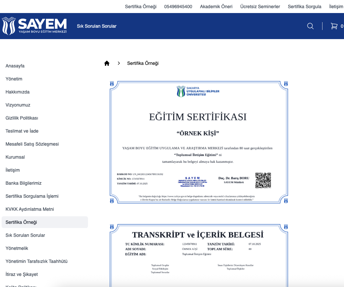The image size is (344, 287).
Task: Click the QR code on the certificate
Action: (263, 180)
